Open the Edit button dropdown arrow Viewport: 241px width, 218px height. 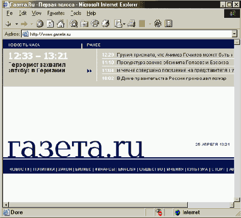(150, 24)
